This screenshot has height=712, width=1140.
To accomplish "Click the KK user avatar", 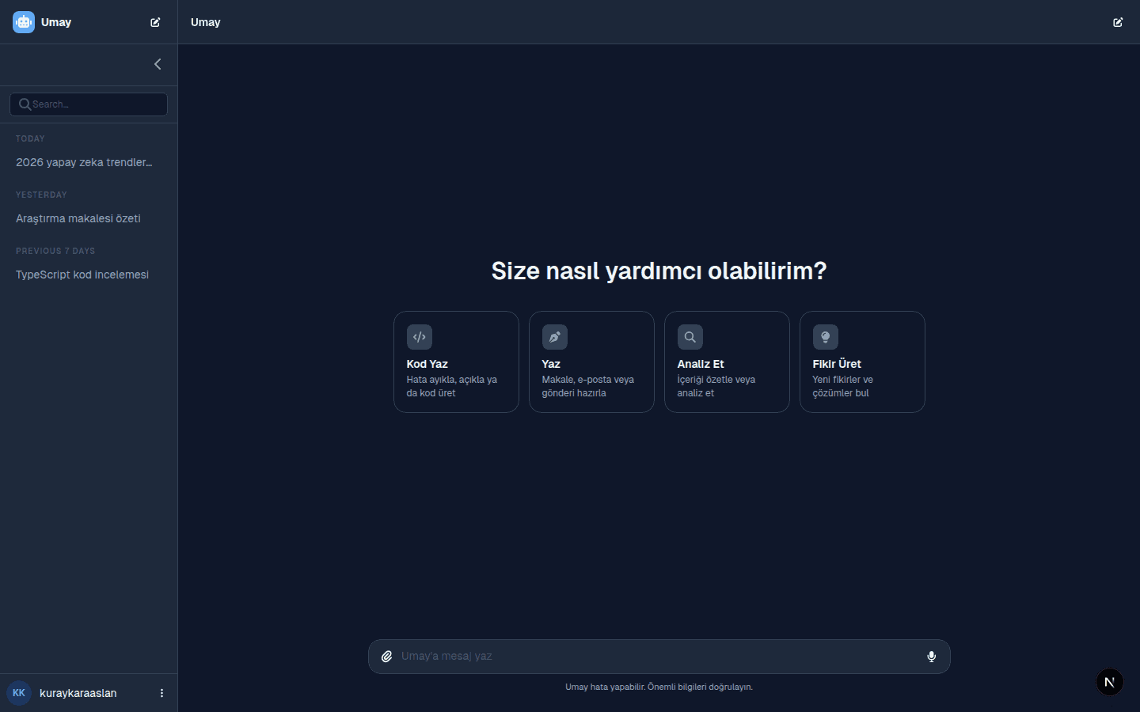I will pyautogui.click(x=19, y=693).
